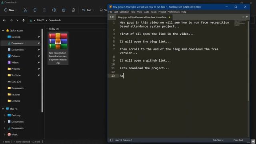Select Pictures under Quick access
256x144 pixels.
[16, 56]
